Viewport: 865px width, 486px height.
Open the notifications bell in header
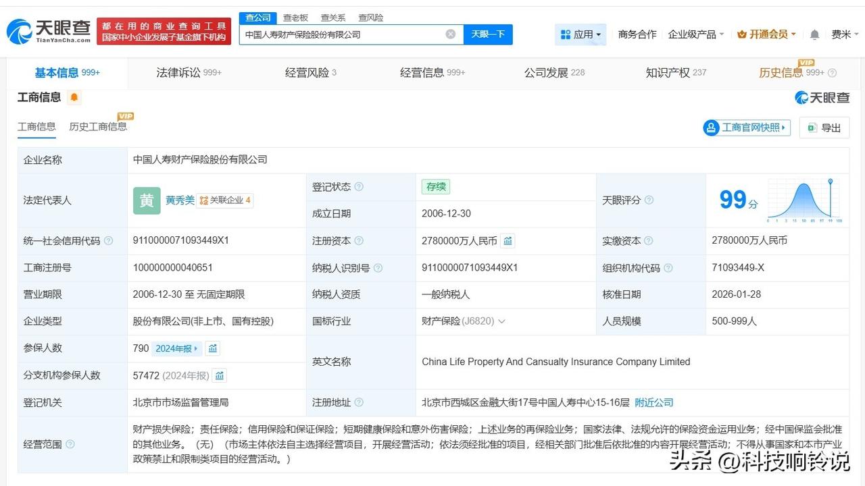click(814, 34)
